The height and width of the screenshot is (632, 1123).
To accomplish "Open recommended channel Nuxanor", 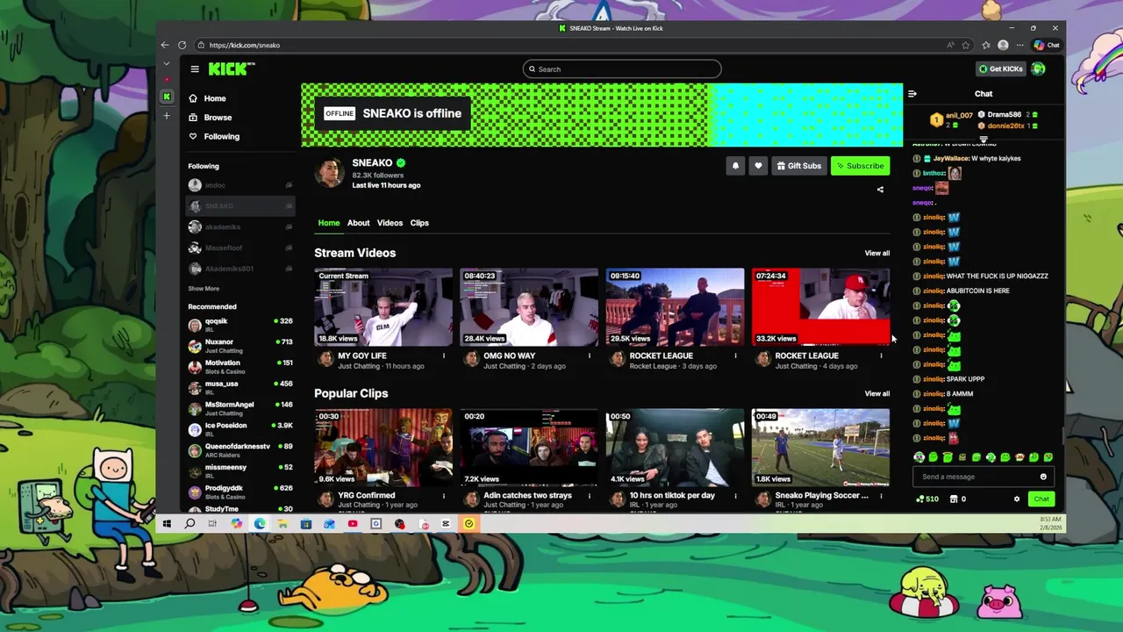I will click(x=240, y=346).
